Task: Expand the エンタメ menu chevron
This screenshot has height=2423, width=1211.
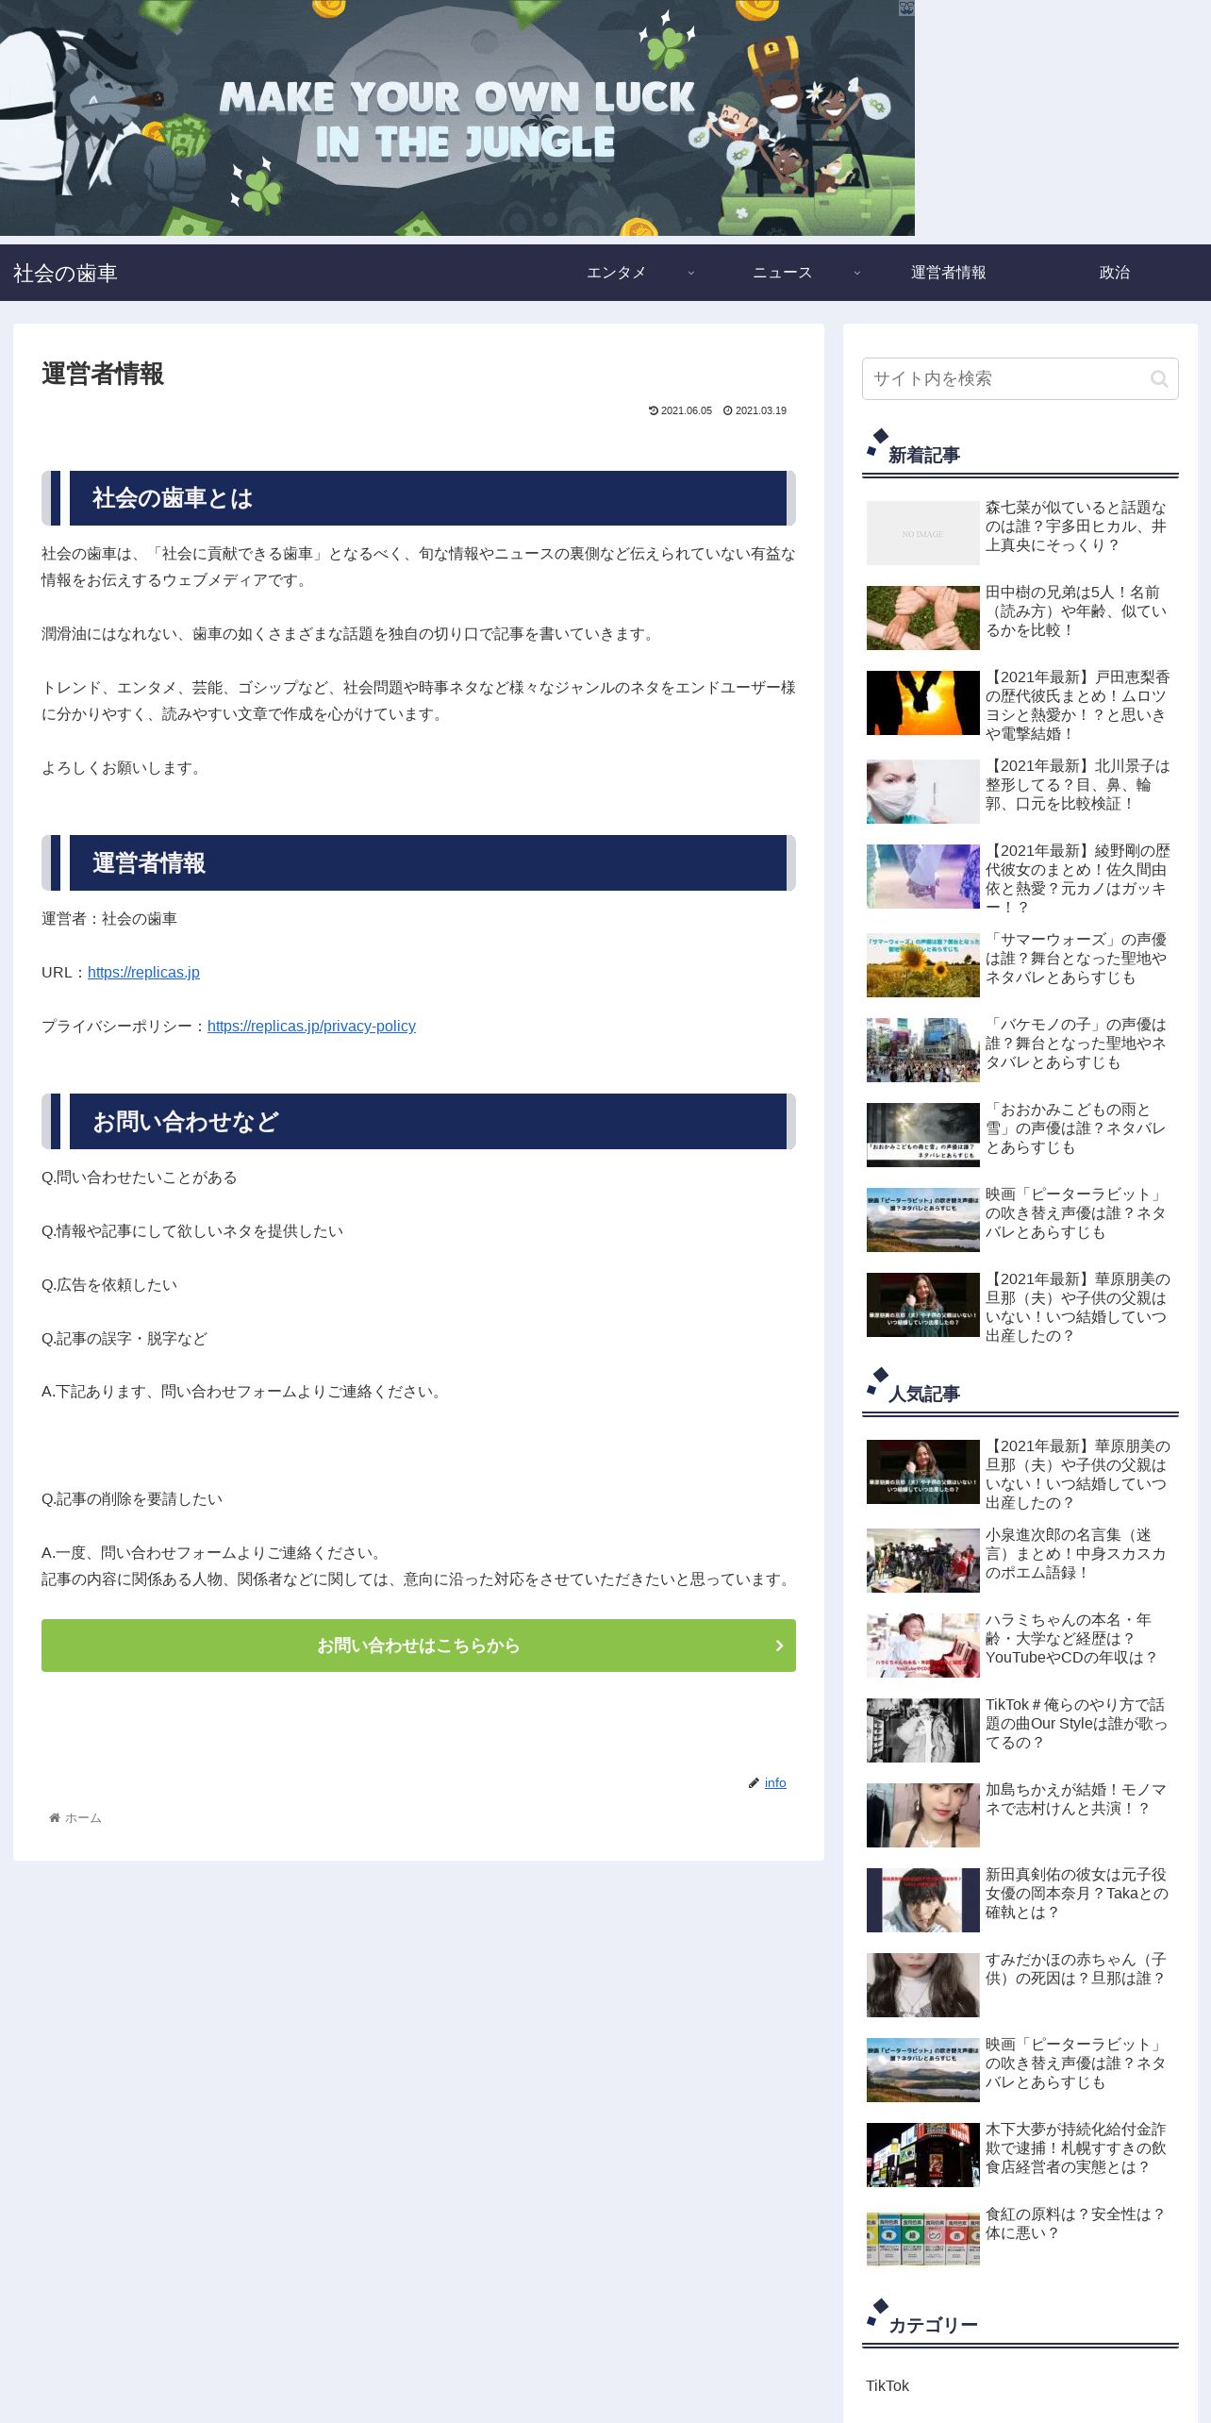Action: 690,273
